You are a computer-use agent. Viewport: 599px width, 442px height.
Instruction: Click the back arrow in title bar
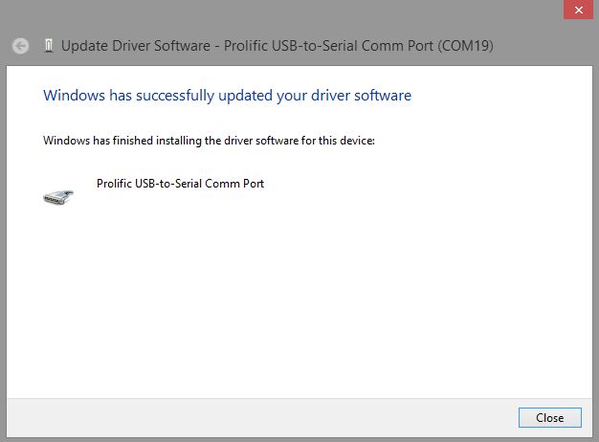[20, 46]
